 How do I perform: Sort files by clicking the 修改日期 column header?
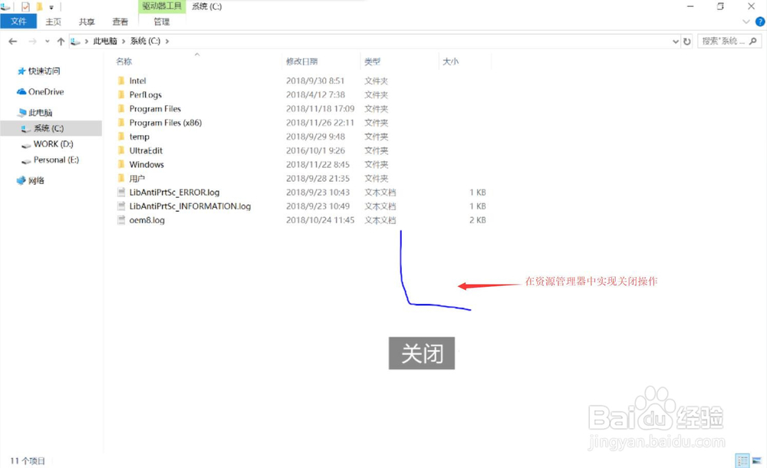(x=303, y=61)
